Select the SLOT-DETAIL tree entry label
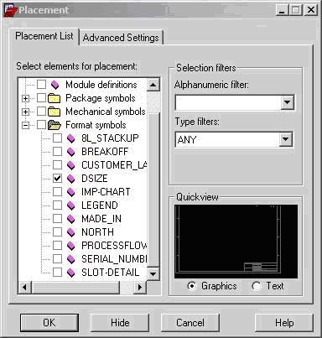The image size is (322, 338). coord(110,273)
